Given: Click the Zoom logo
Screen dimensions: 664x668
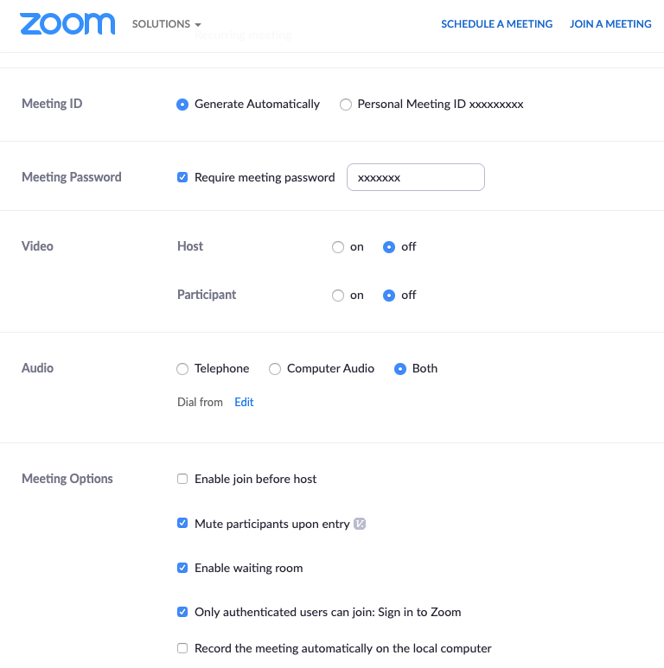Looking at the screenshot, I should (x=67, y=24).
